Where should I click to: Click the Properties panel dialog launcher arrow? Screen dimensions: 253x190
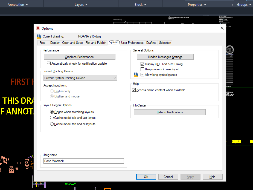[x=232, y=5]
